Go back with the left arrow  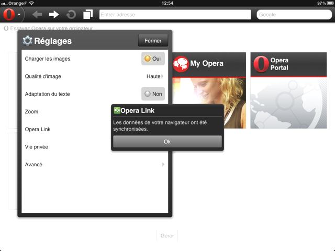pyautogui.click(x=37, y=14)
